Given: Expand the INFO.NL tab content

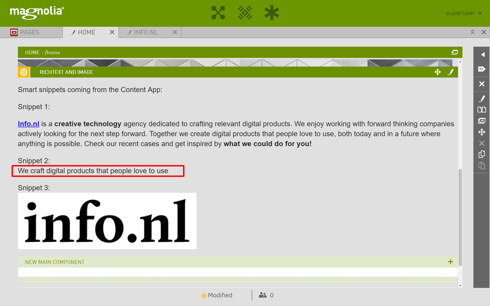Looking at the screenshot, I should (146, 32).
